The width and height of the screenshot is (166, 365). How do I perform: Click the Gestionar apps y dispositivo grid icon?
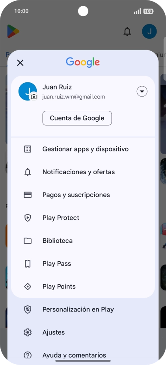[x=28, y=149]
